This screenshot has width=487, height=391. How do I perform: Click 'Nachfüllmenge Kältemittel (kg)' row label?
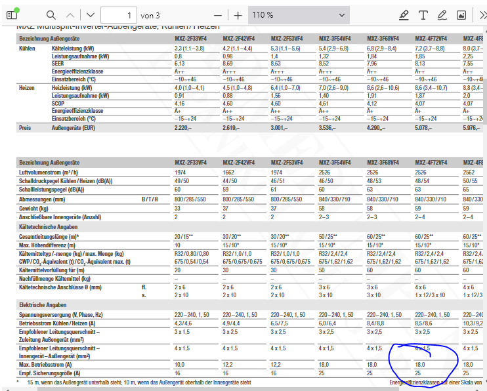pos(54,279)
